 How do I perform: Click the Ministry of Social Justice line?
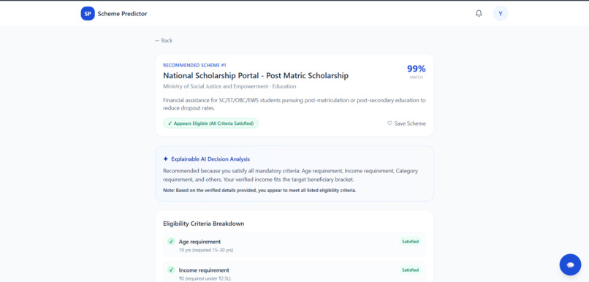(229, 86)
